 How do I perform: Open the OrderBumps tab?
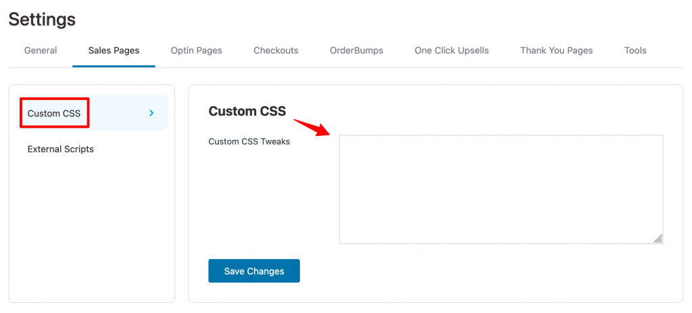[357, 50]
